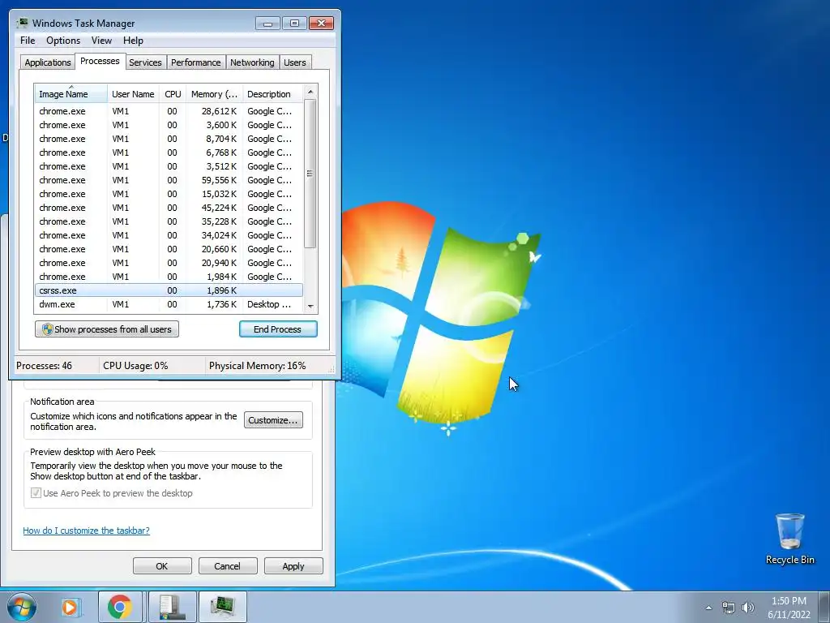Select the Processes tab

tap(100, 61)
